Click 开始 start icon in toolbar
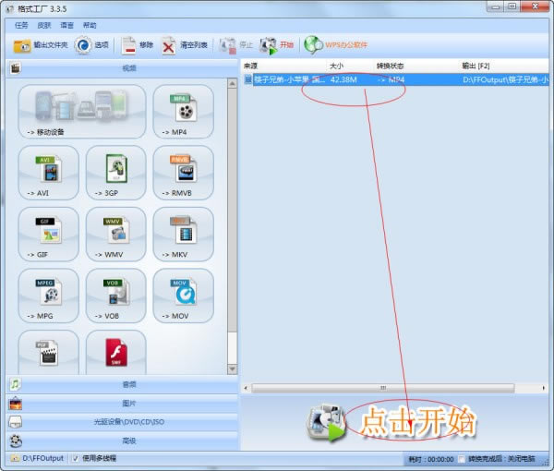554x471 pixels. 268,46
